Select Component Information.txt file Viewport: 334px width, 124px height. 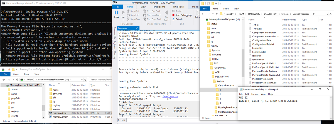coord(264,36)
